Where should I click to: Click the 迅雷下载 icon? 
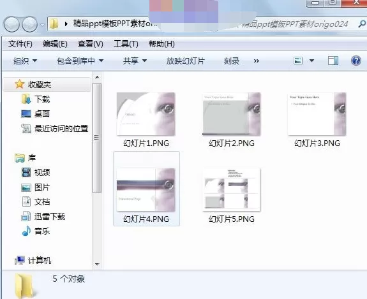(26, 216)
